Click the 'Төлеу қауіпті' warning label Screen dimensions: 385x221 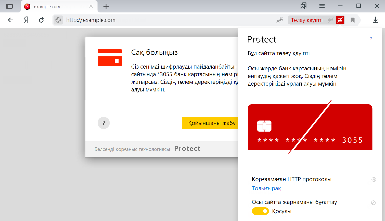307,20
